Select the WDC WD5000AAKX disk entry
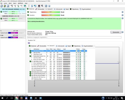125x100 pixels. 13,11
